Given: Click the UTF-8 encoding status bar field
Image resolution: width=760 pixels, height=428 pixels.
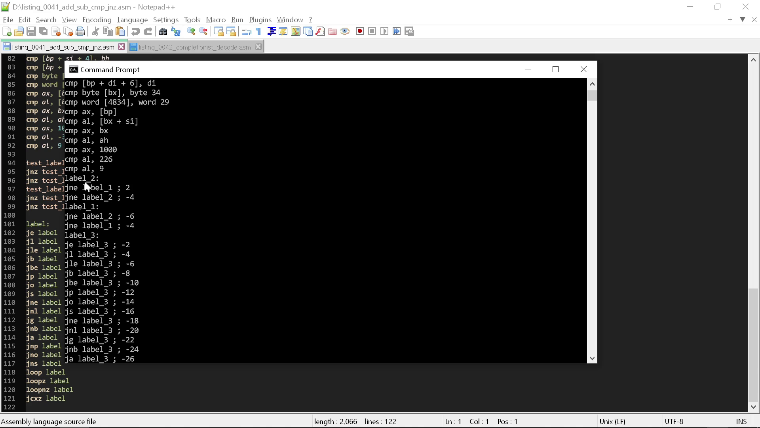Looking at the screenshot, I should coord(674,421).
